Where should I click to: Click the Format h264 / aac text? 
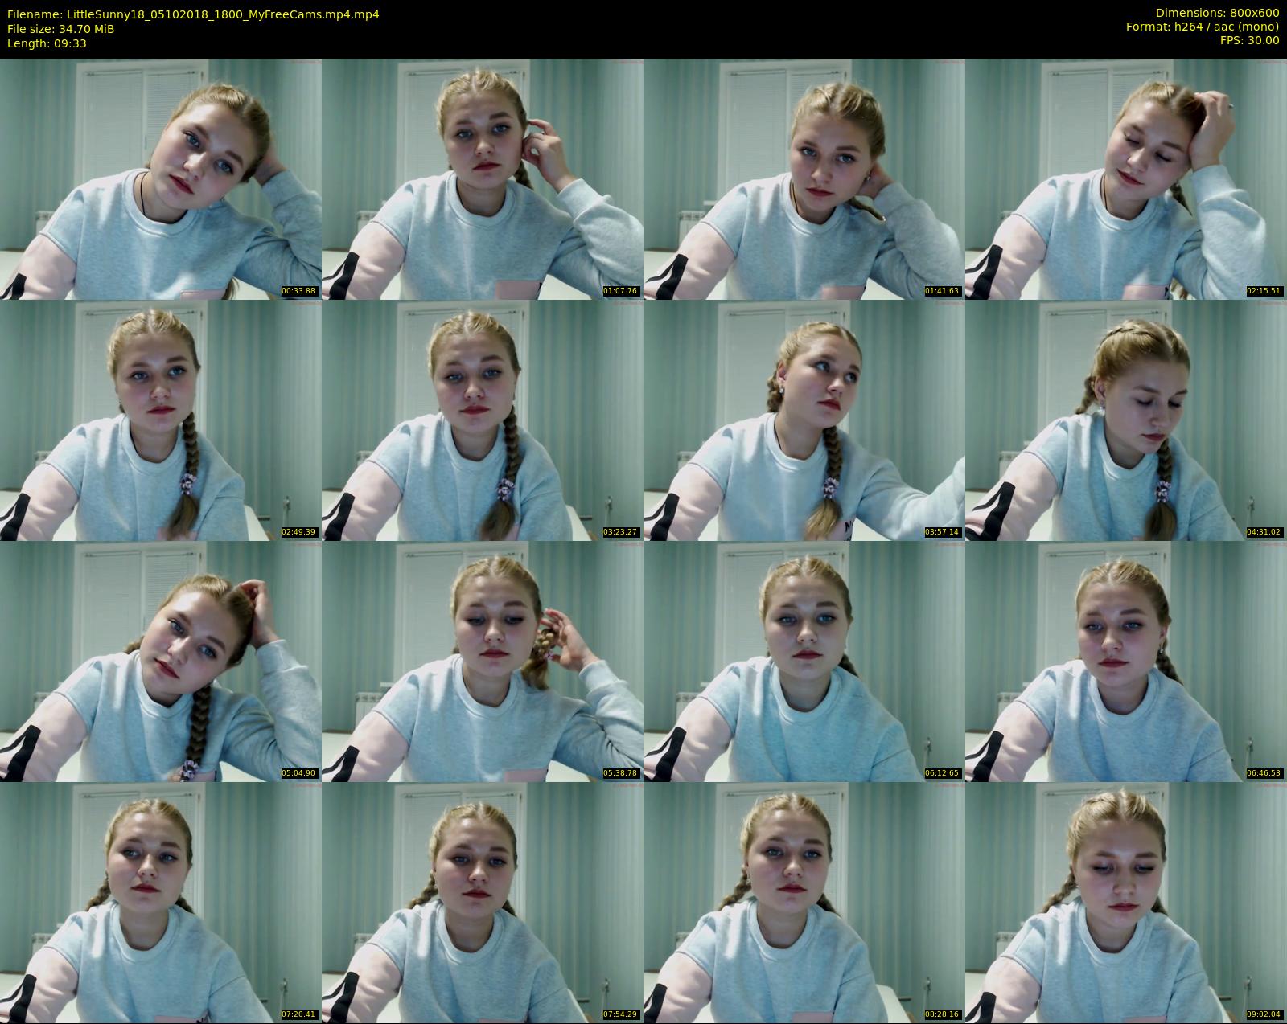(x=1202, y=27)
